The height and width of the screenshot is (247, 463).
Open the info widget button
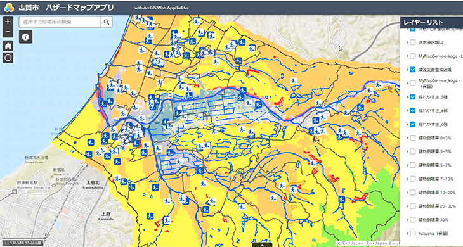click(x=26, y=37)
